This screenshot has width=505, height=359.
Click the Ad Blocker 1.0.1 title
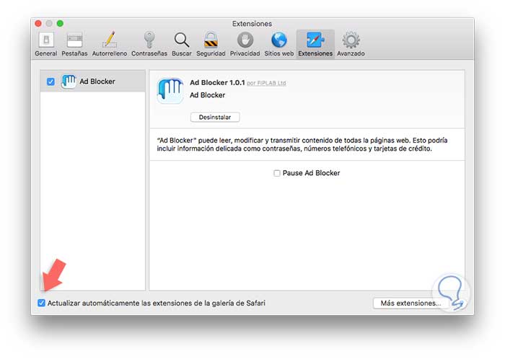point(217,82)
